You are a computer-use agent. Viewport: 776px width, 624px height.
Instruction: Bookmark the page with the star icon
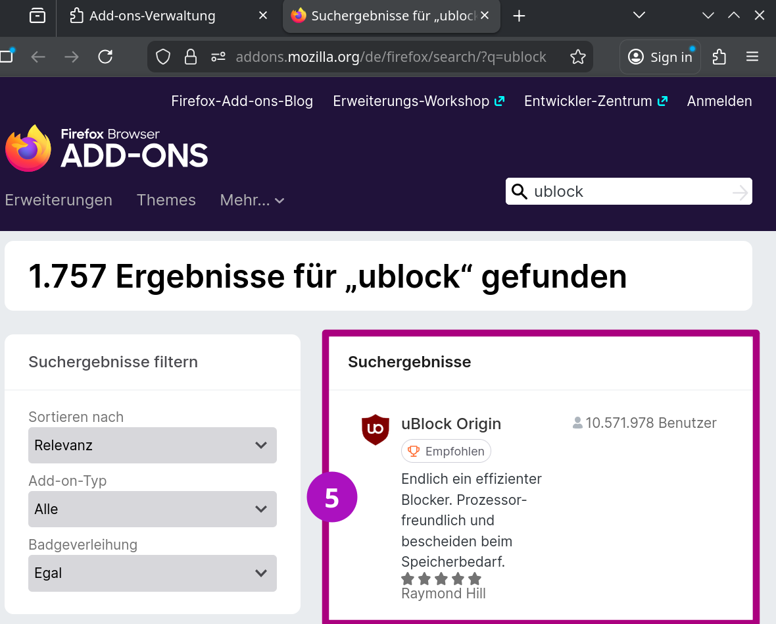point(577,57)
